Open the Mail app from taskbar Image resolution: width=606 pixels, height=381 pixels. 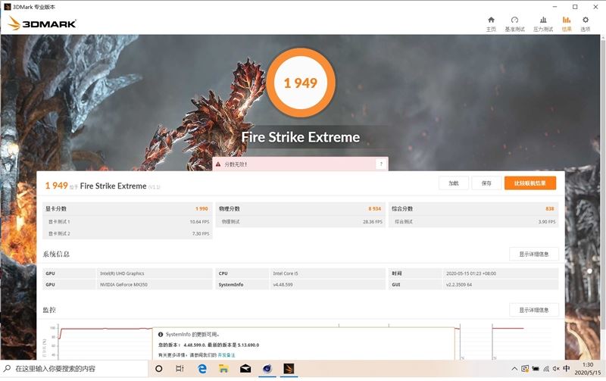click(x=245, y=369)
